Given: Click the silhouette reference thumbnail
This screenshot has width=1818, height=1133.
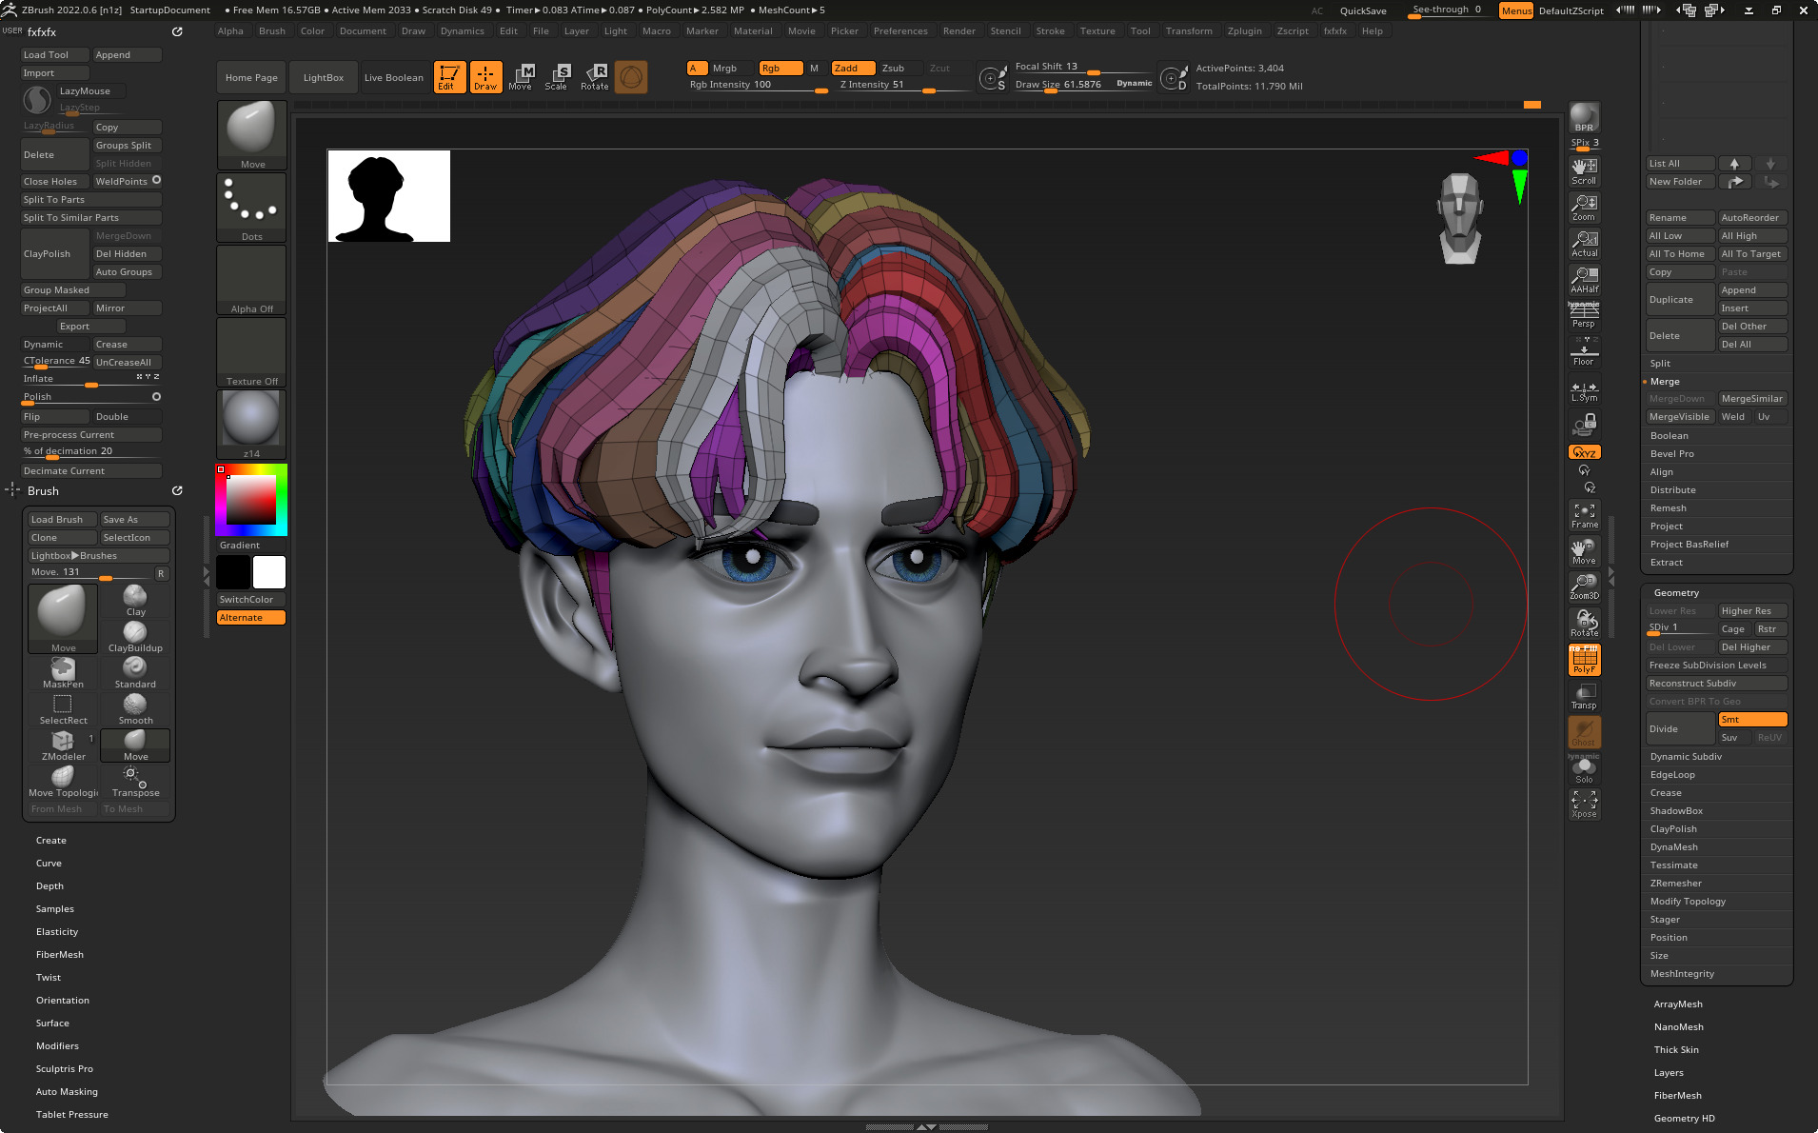Looking at the screenshot, I should click(389, 196).
